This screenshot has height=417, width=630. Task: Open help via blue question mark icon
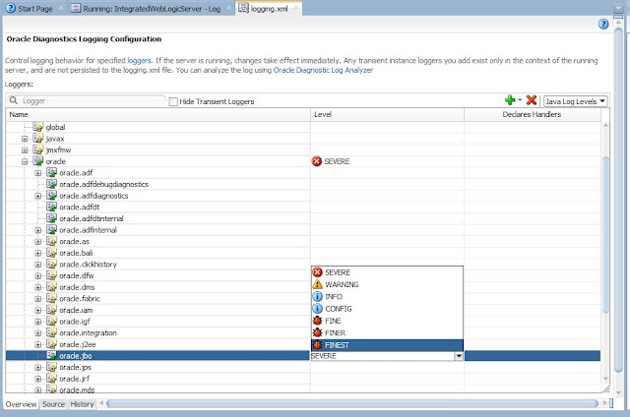(x=603, y=24)
